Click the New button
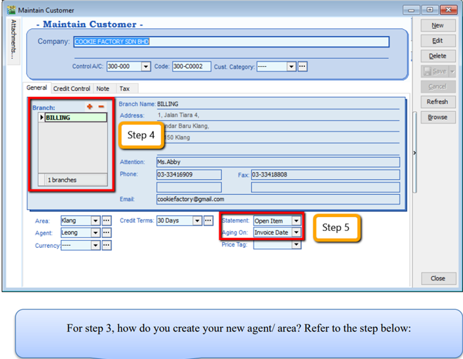This screenshot has height=359, width=463. tap(437, 26)
